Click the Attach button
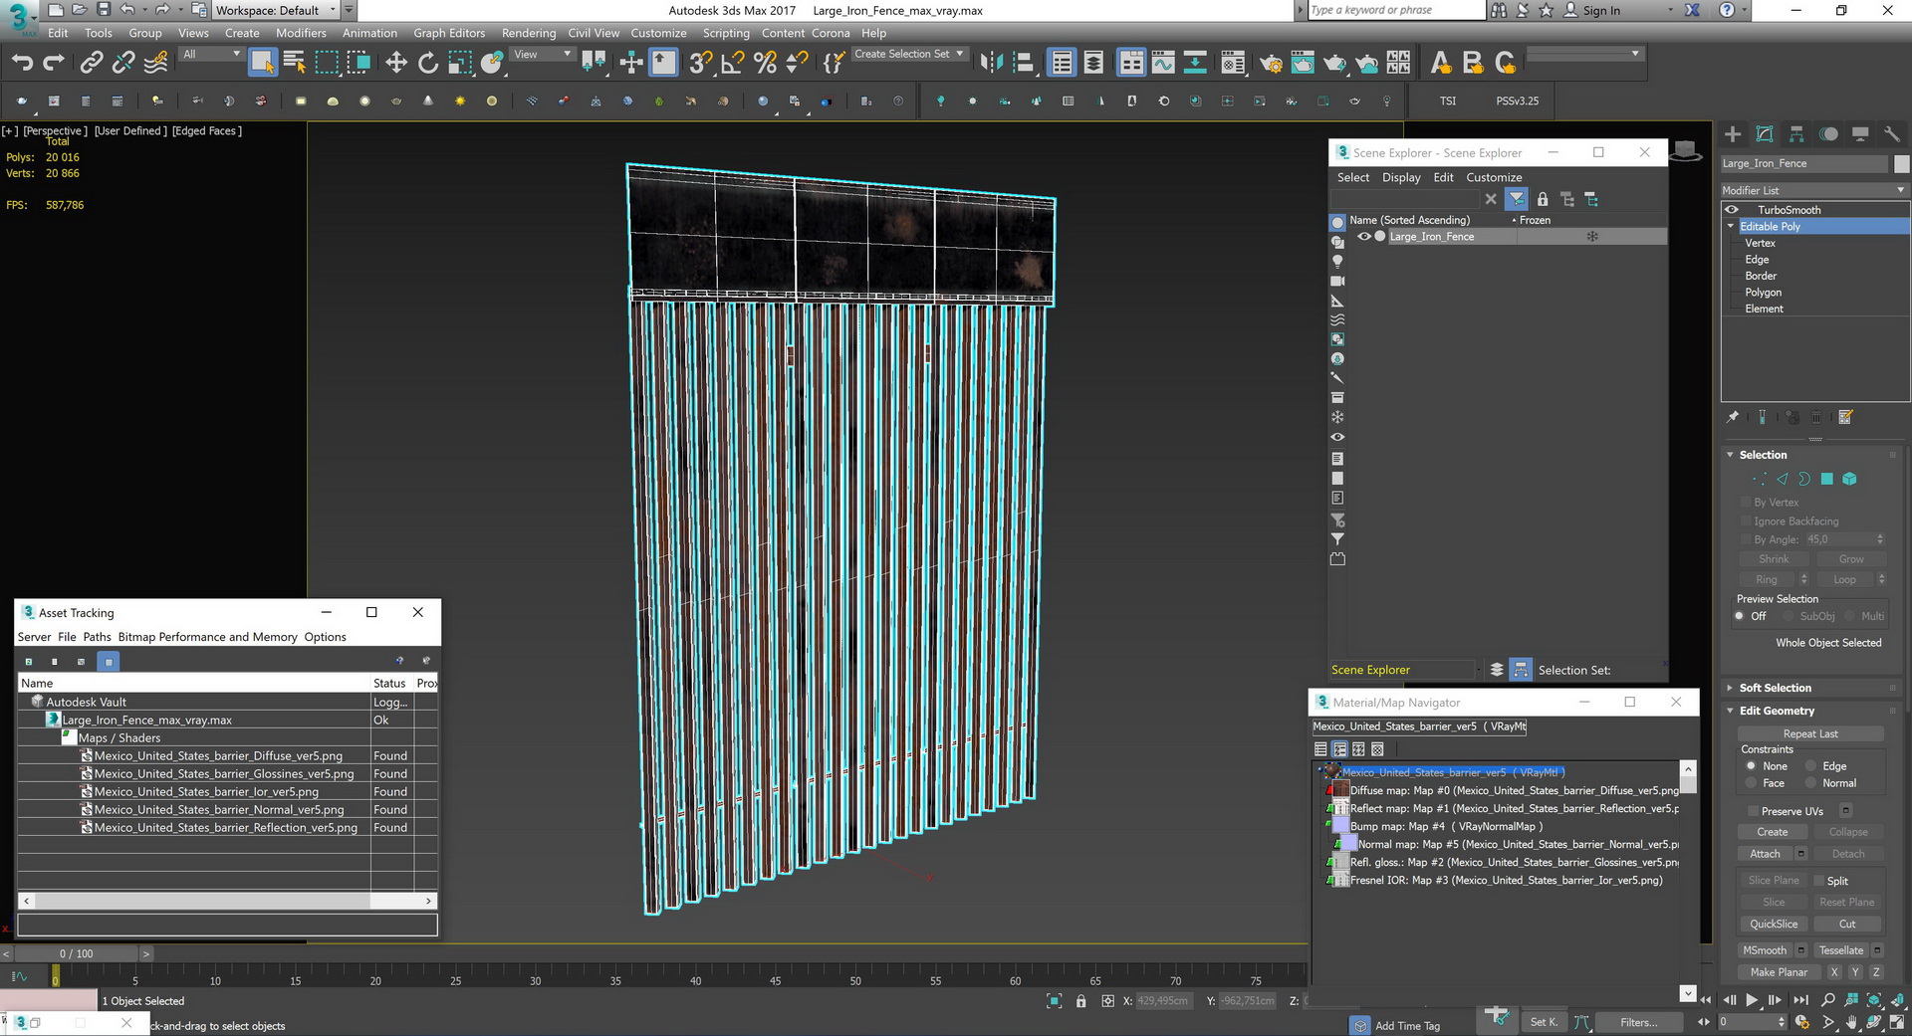 [1765, 854]
